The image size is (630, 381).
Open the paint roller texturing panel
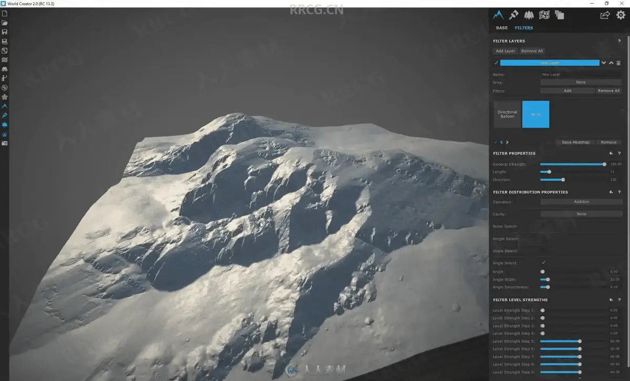pyautogui.click(x=514, y=15)
